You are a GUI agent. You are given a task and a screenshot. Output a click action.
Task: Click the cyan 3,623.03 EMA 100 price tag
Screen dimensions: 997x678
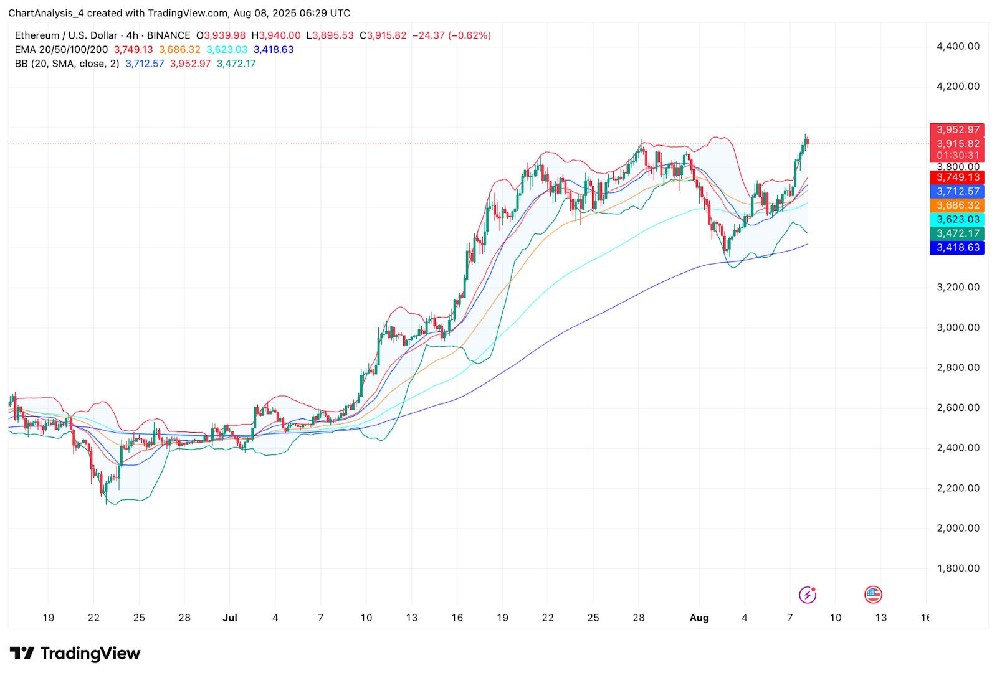point(956,219)
